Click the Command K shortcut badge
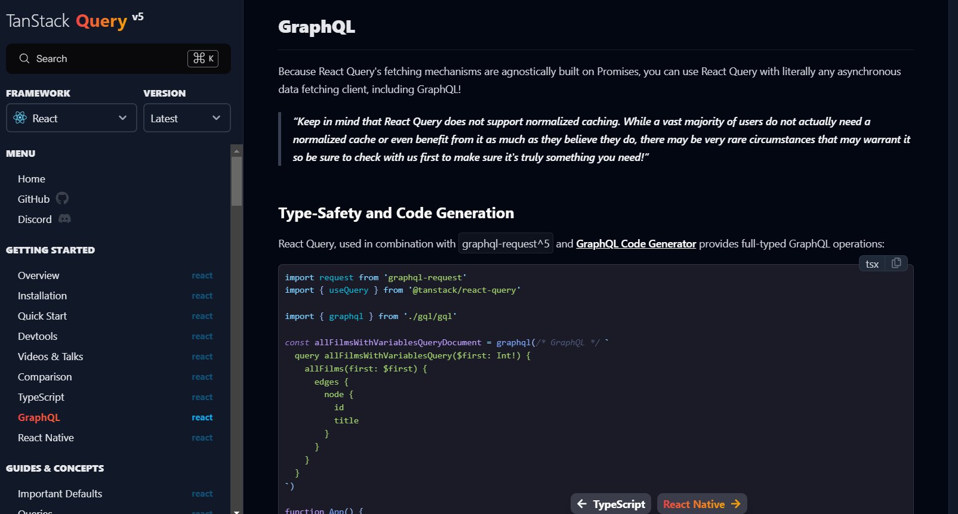Viewport: 958px width, 514px height. [x=203, y=58]
